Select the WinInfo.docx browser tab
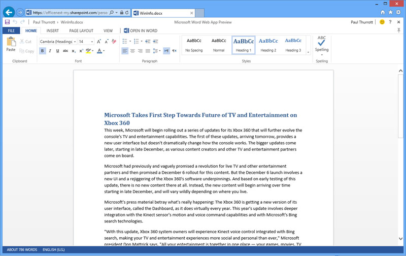Viewport: 406px width, 256px height. [163, 13]
